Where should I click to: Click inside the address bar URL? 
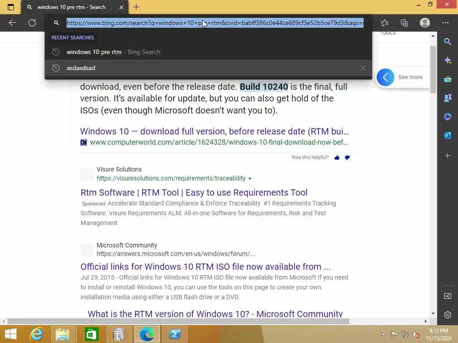(x=215, y=23)
